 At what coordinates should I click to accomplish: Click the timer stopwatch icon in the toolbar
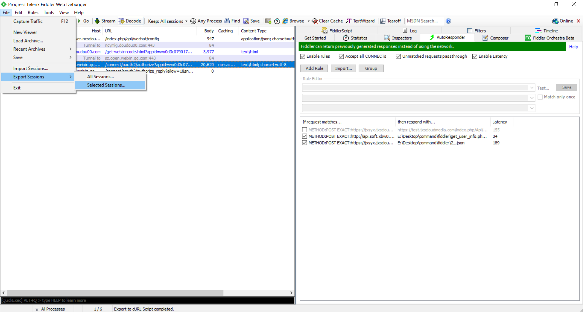pyautogui.click(x=277, y=21)
